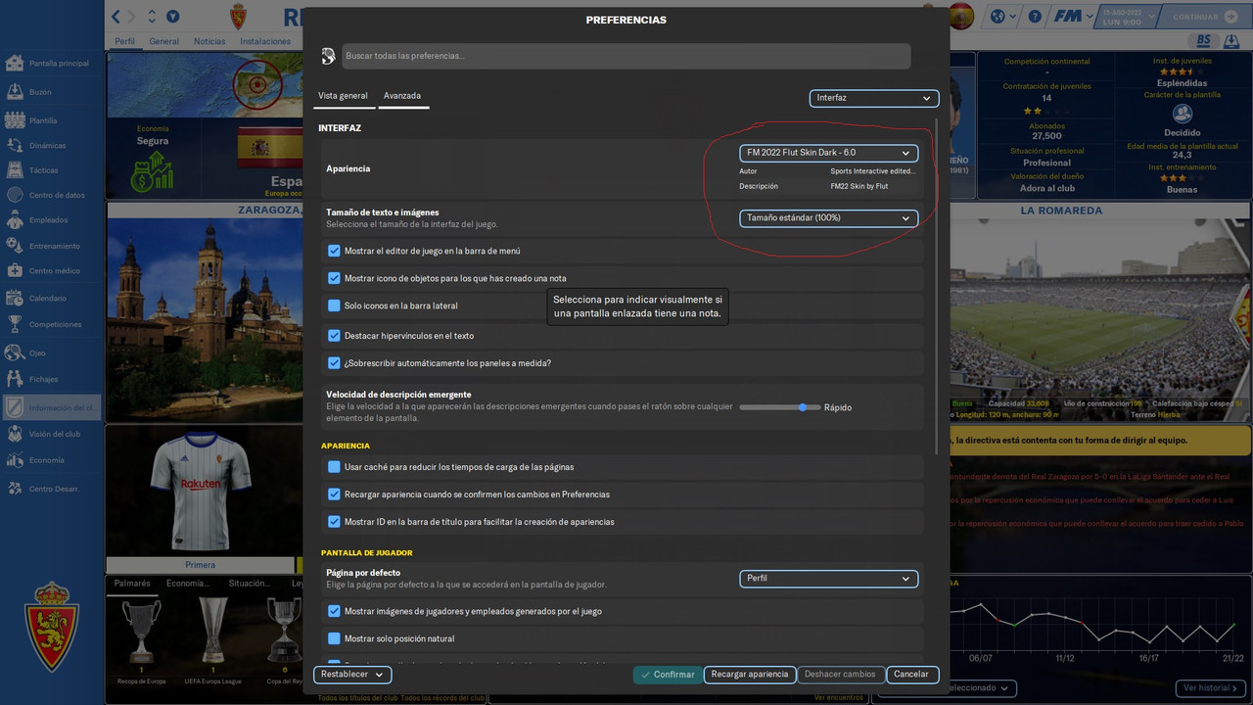Expand the Restablecer dropdown button
The image size is (1253, 705).
pos(352,675)
